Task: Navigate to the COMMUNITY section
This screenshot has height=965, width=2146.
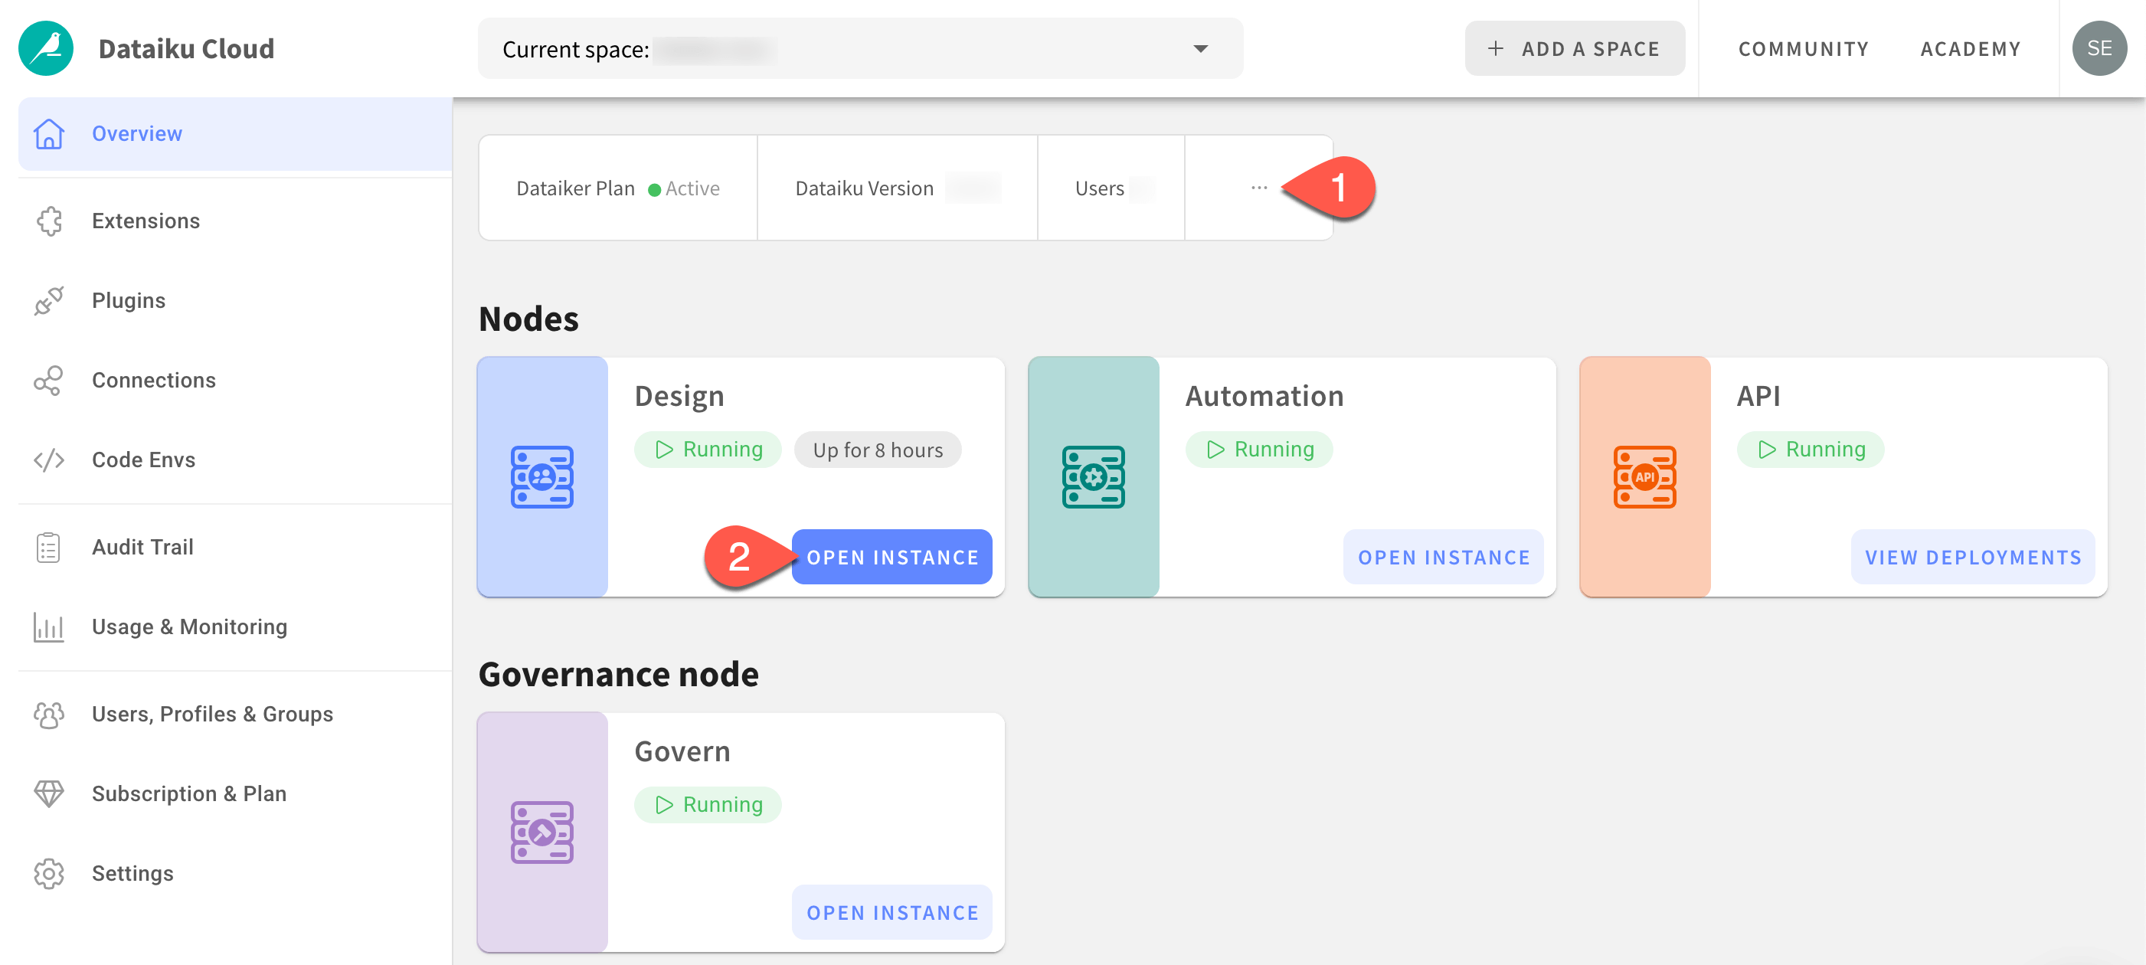Action: [1803, 48]
